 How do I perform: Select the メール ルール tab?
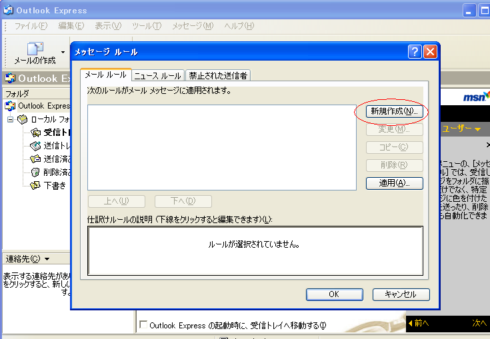coord(105,75)
